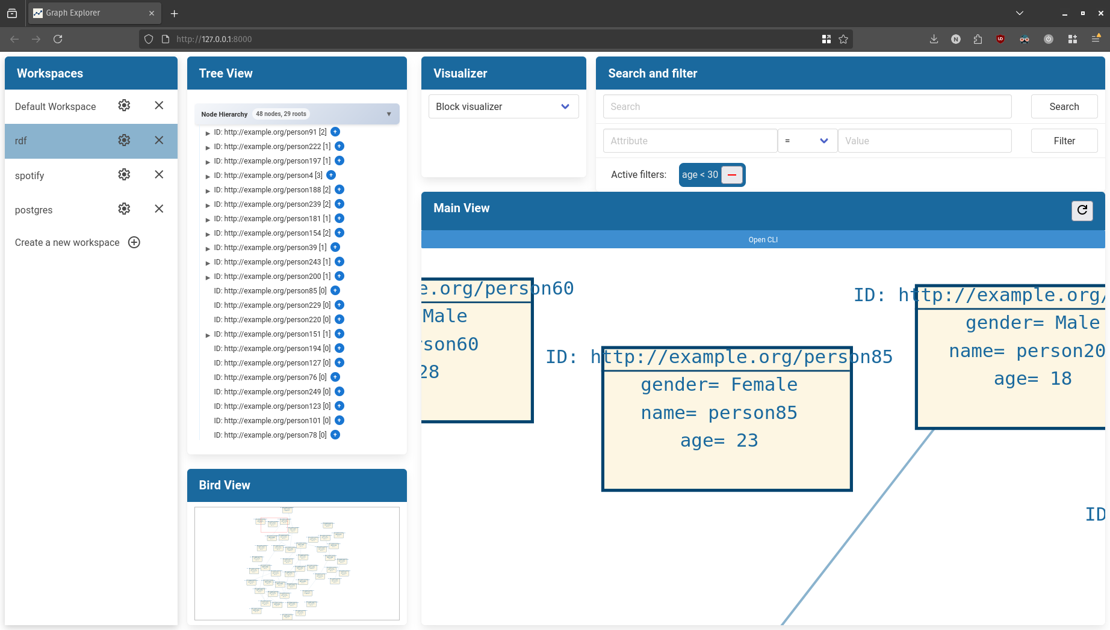Open settings gear for rdf workspace
Viewport: 1110px width, 630px height.
124,140
